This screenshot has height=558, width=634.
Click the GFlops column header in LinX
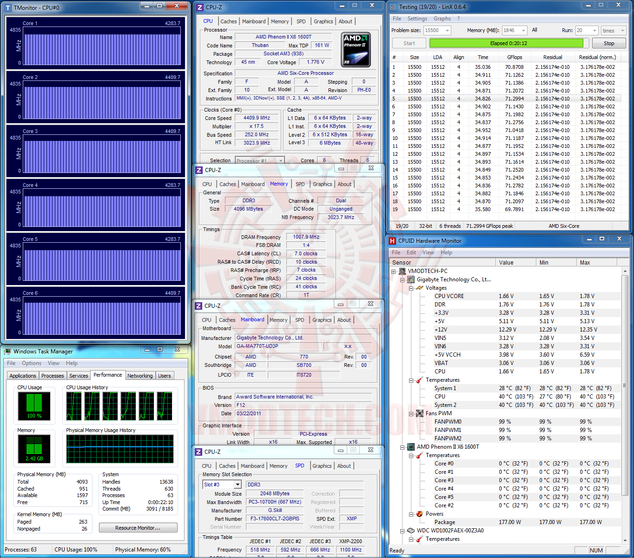(515, 57)
